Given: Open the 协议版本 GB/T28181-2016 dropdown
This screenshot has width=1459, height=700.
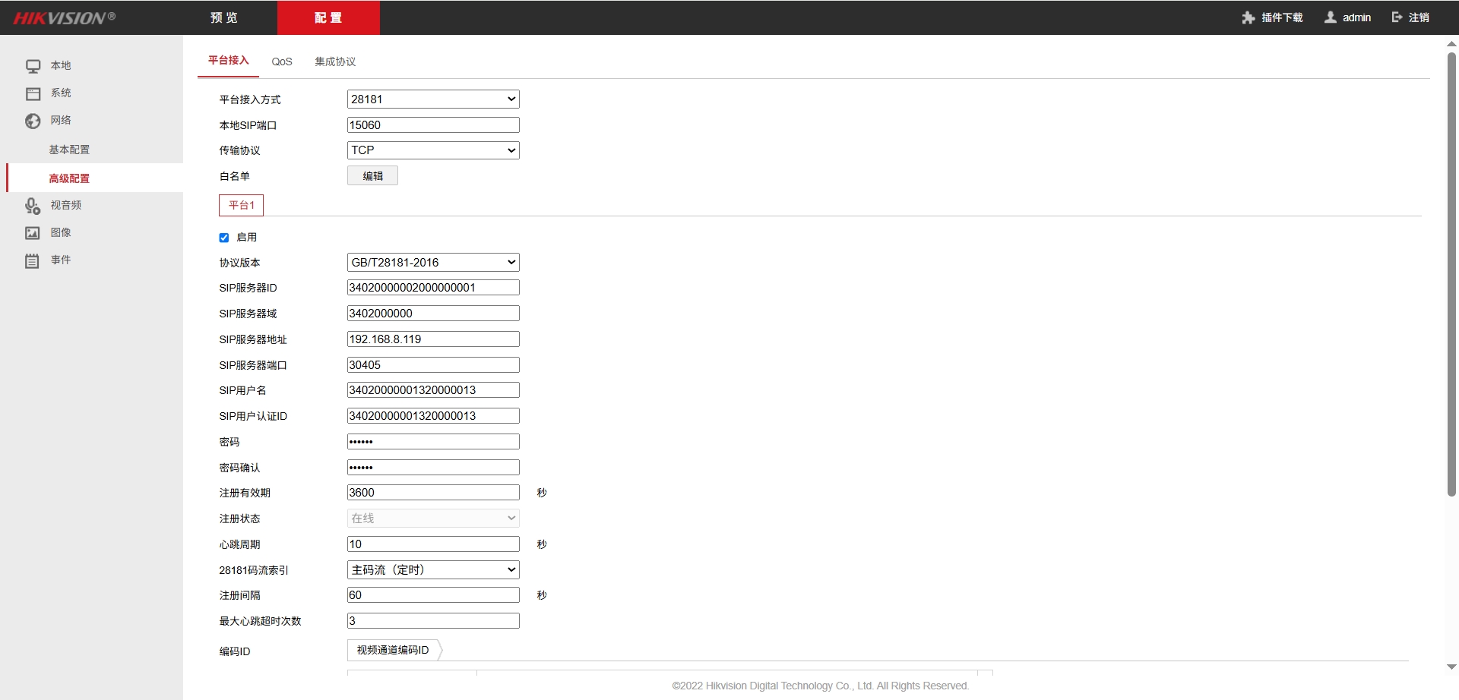Looking at the screenshot, I should tap(433, 263).
